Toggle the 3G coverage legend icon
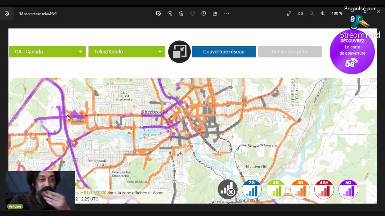 pyautogui.click(x=276, y=189)
